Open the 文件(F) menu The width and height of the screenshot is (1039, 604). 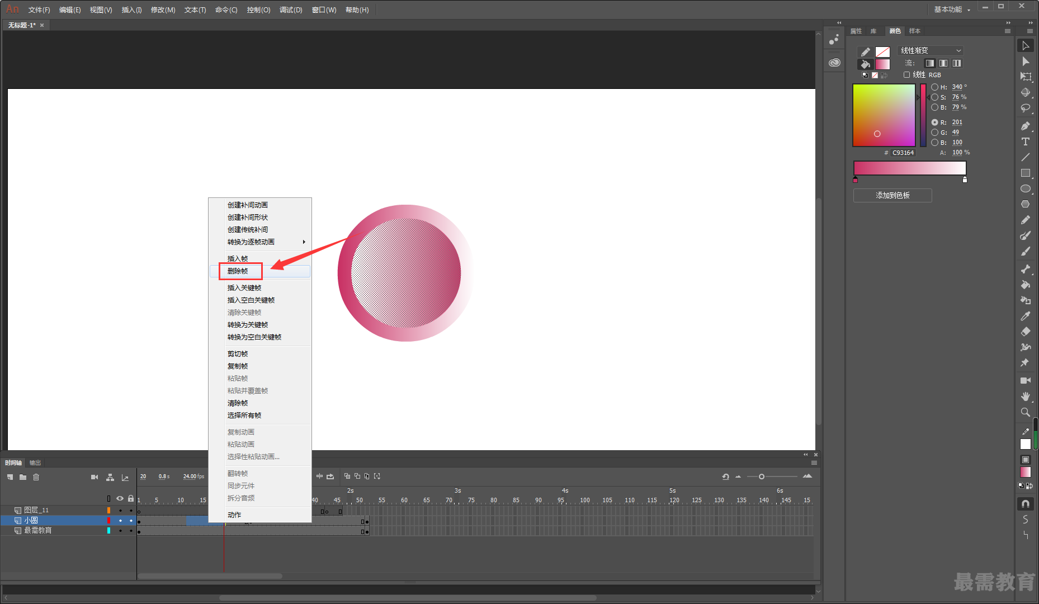[39, 10]
